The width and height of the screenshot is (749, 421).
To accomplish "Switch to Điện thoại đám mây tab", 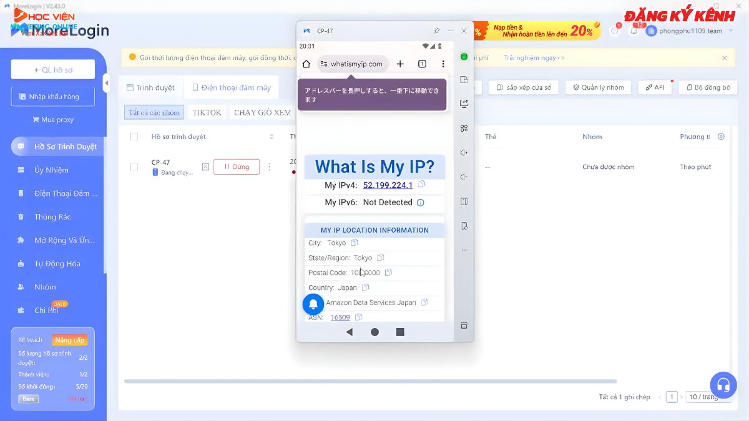I will pos(232,88).
